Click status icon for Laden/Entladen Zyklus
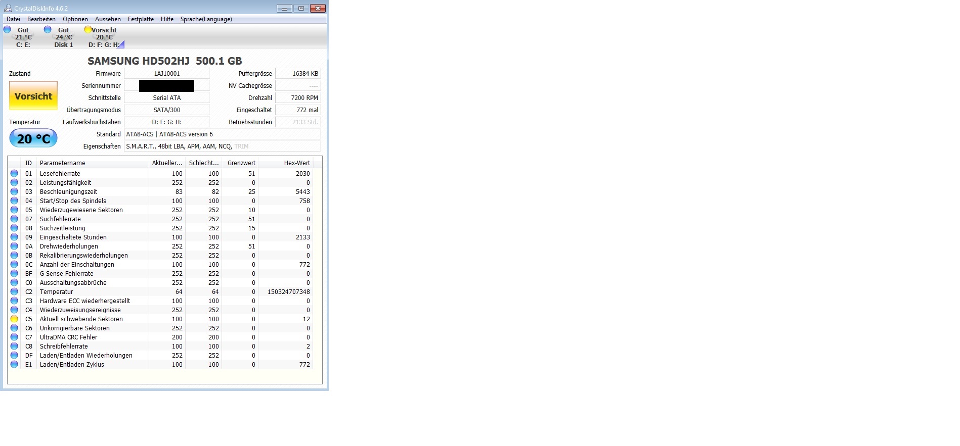 [x=14, y=364]
